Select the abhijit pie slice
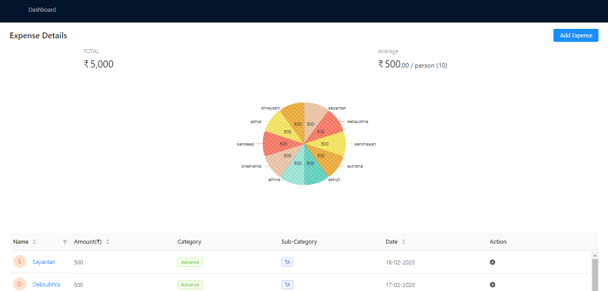The width and height of the screenshot is (608, 291). pyautogui.click(x=315, y=172)
